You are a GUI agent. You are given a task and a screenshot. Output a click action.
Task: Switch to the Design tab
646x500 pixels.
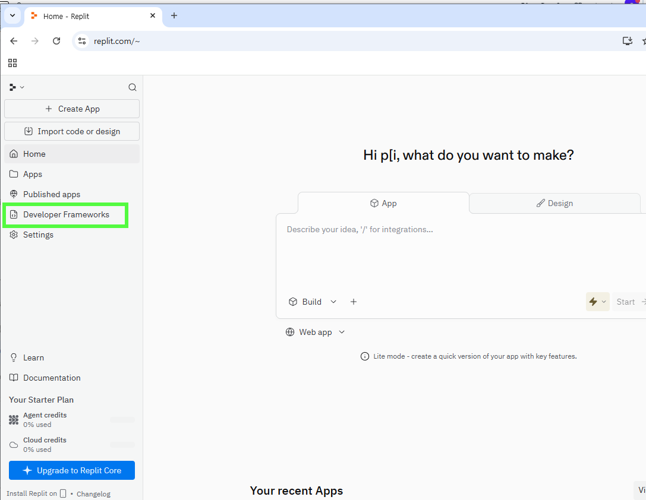[554, 203]
